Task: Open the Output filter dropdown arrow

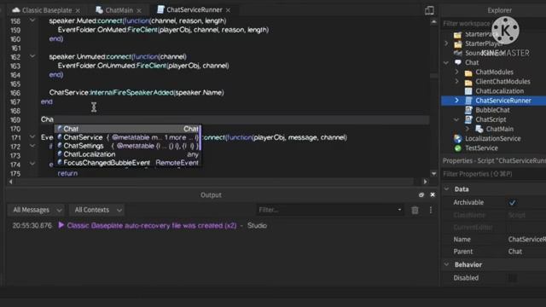Action: click(399, 210)
